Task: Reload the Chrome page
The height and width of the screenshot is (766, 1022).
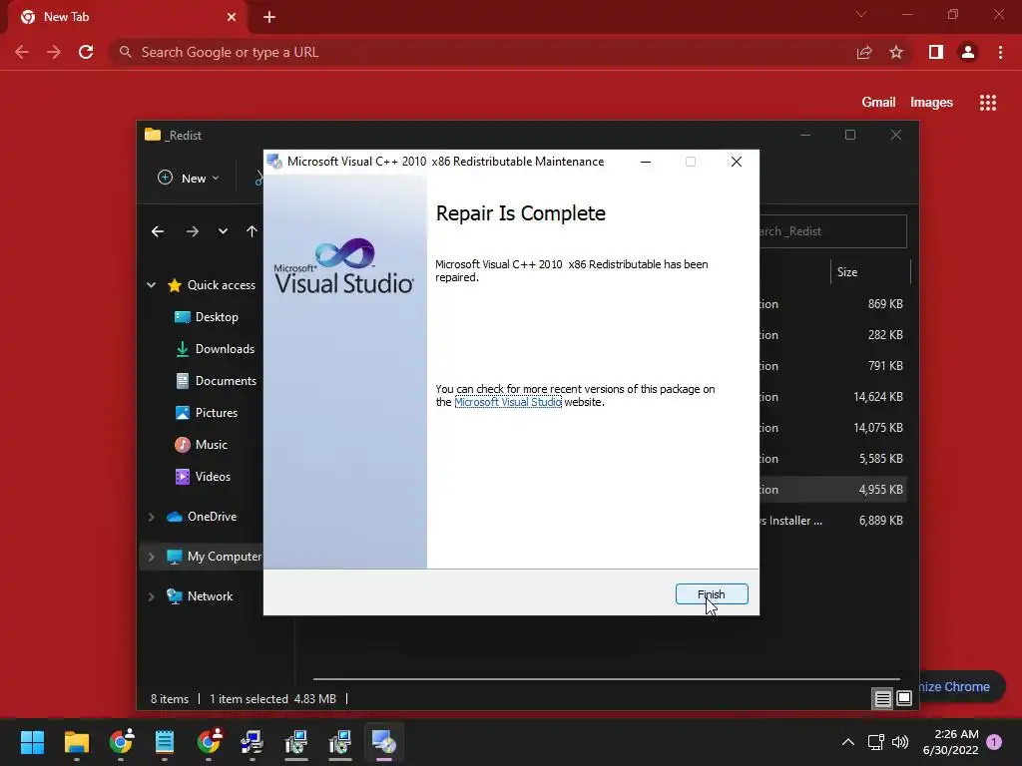Action: (x=86, y=52)
